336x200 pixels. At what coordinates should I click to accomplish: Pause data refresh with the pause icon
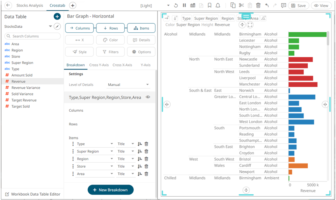[184, 5]
